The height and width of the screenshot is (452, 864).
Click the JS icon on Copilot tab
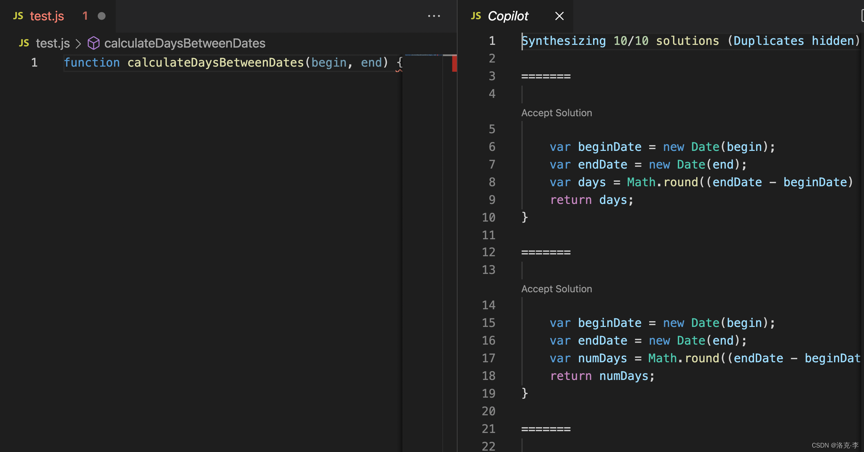point(476,16)
